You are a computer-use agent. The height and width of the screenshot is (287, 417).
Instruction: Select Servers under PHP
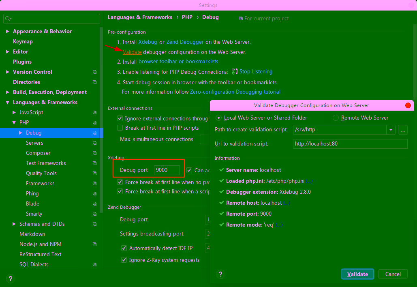coord(34,143)
